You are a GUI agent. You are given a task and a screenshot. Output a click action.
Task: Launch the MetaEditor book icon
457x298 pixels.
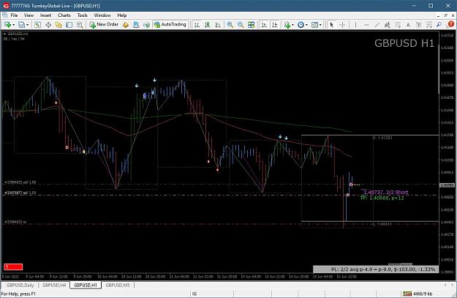pos(125,25)
